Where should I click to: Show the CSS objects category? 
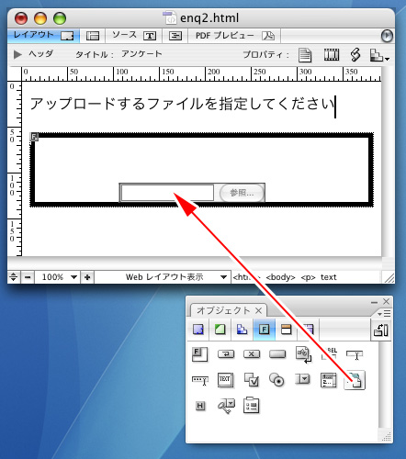pyautogui.click(x=242, y=330)
